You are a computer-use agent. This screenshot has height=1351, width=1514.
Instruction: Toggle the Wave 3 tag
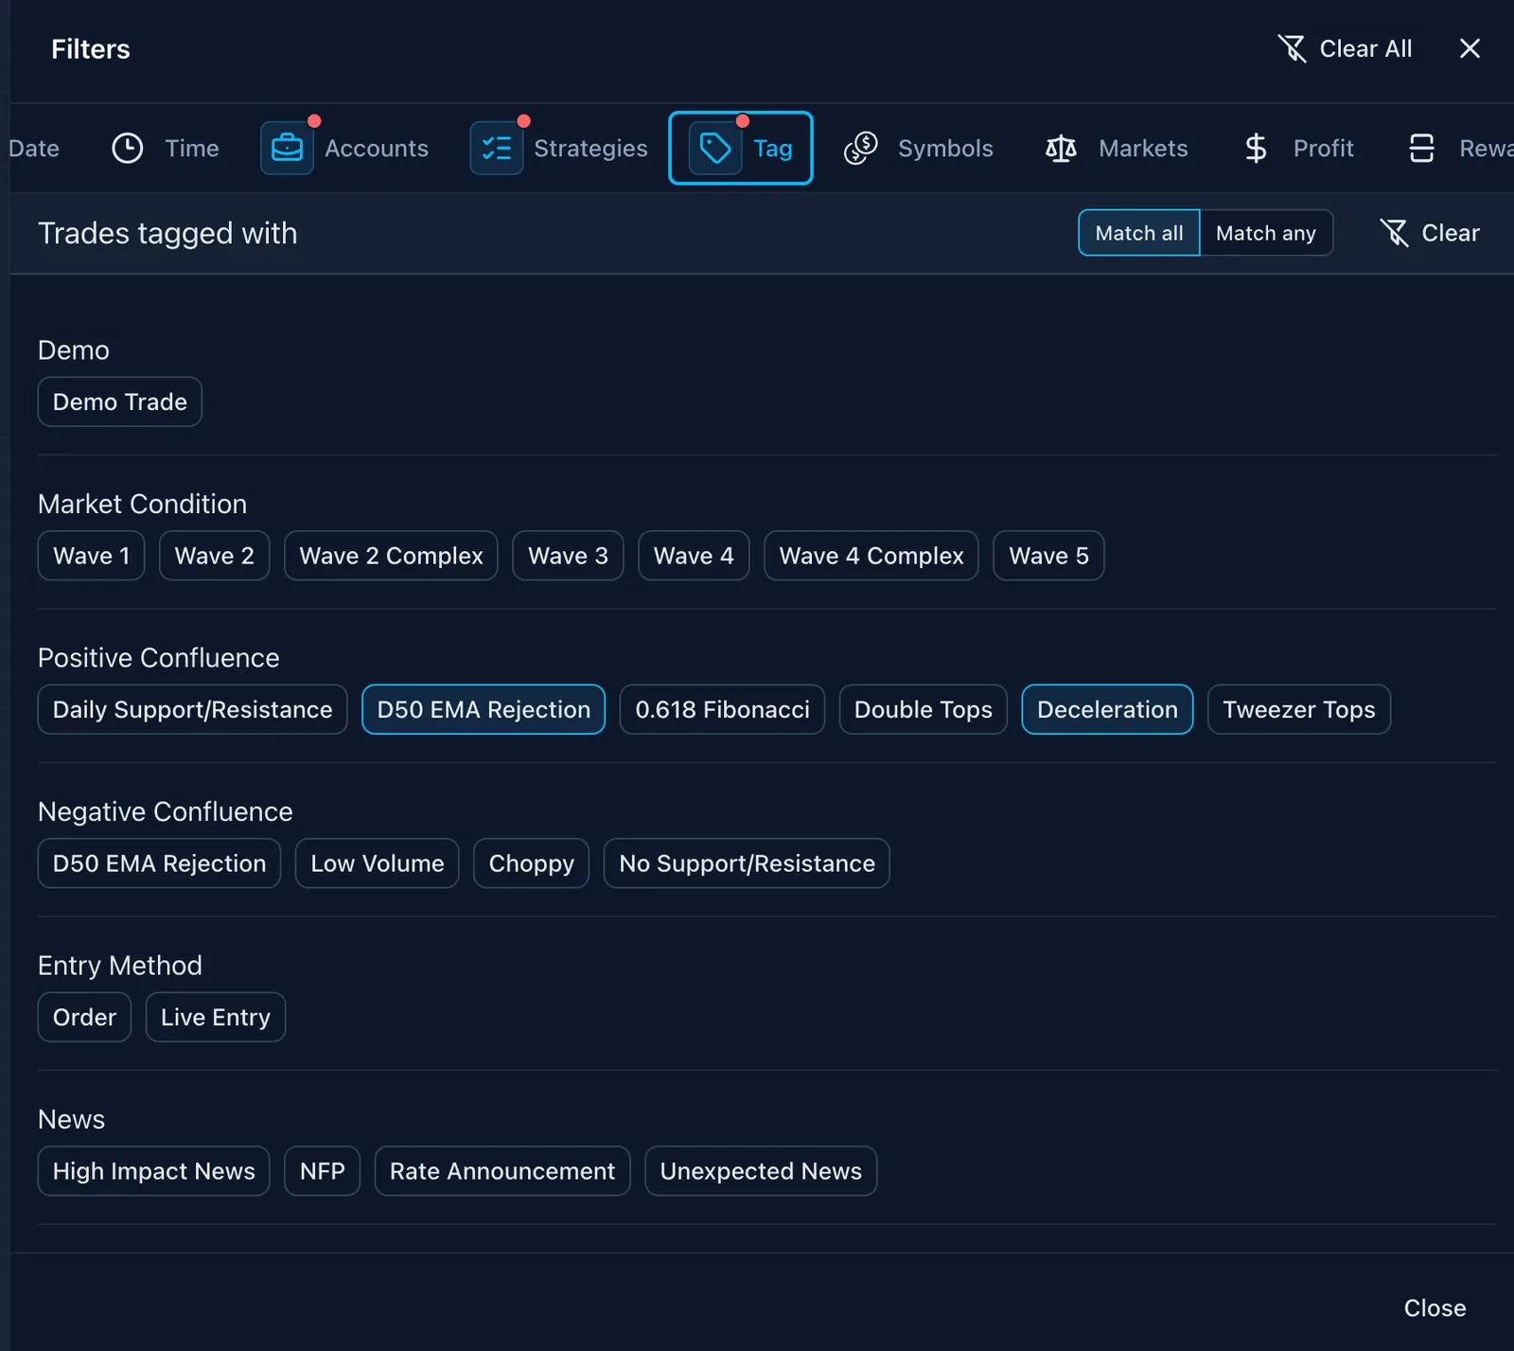568,556
